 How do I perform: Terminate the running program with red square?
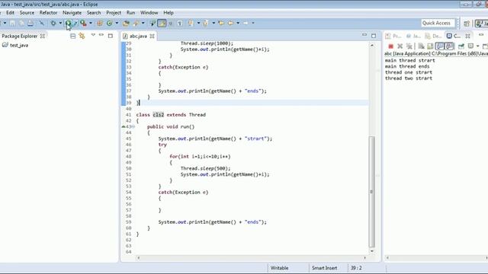pos(390,46)
